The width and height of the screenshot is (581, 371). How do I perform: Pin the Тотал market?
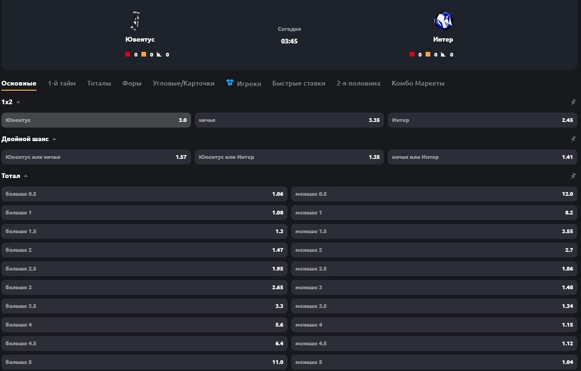573,176
